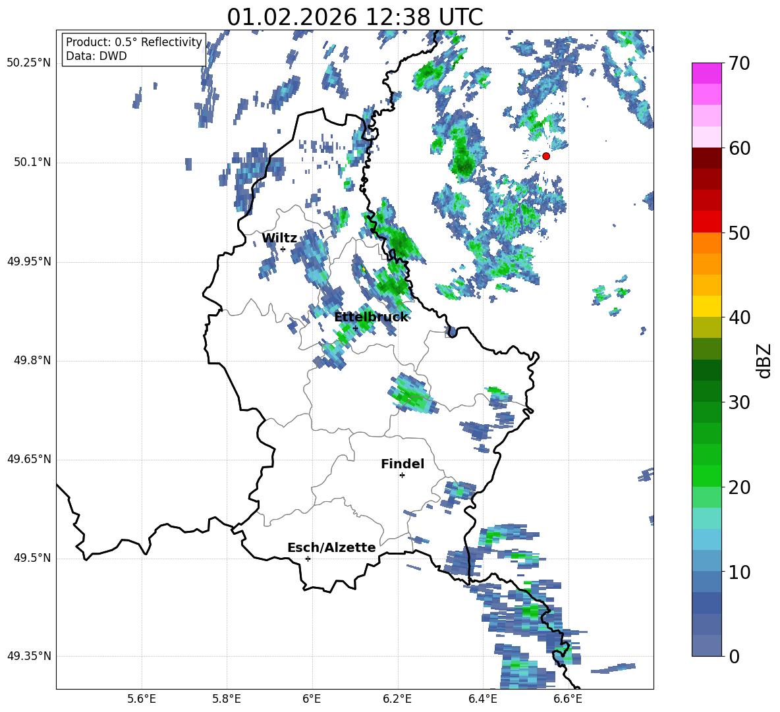Click the Product: 0.5° Reflectivity text
This screenshot has width=780, height=712.
point(134,42)
